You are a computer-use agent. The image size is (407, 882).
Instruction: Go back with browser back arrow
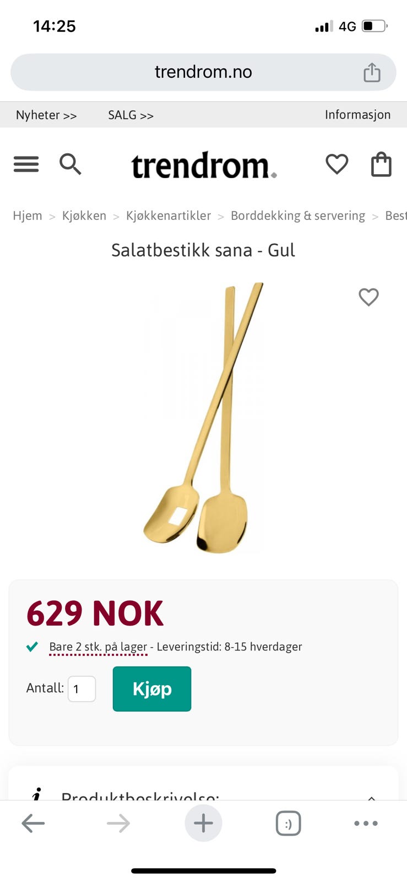coord(33,824)
